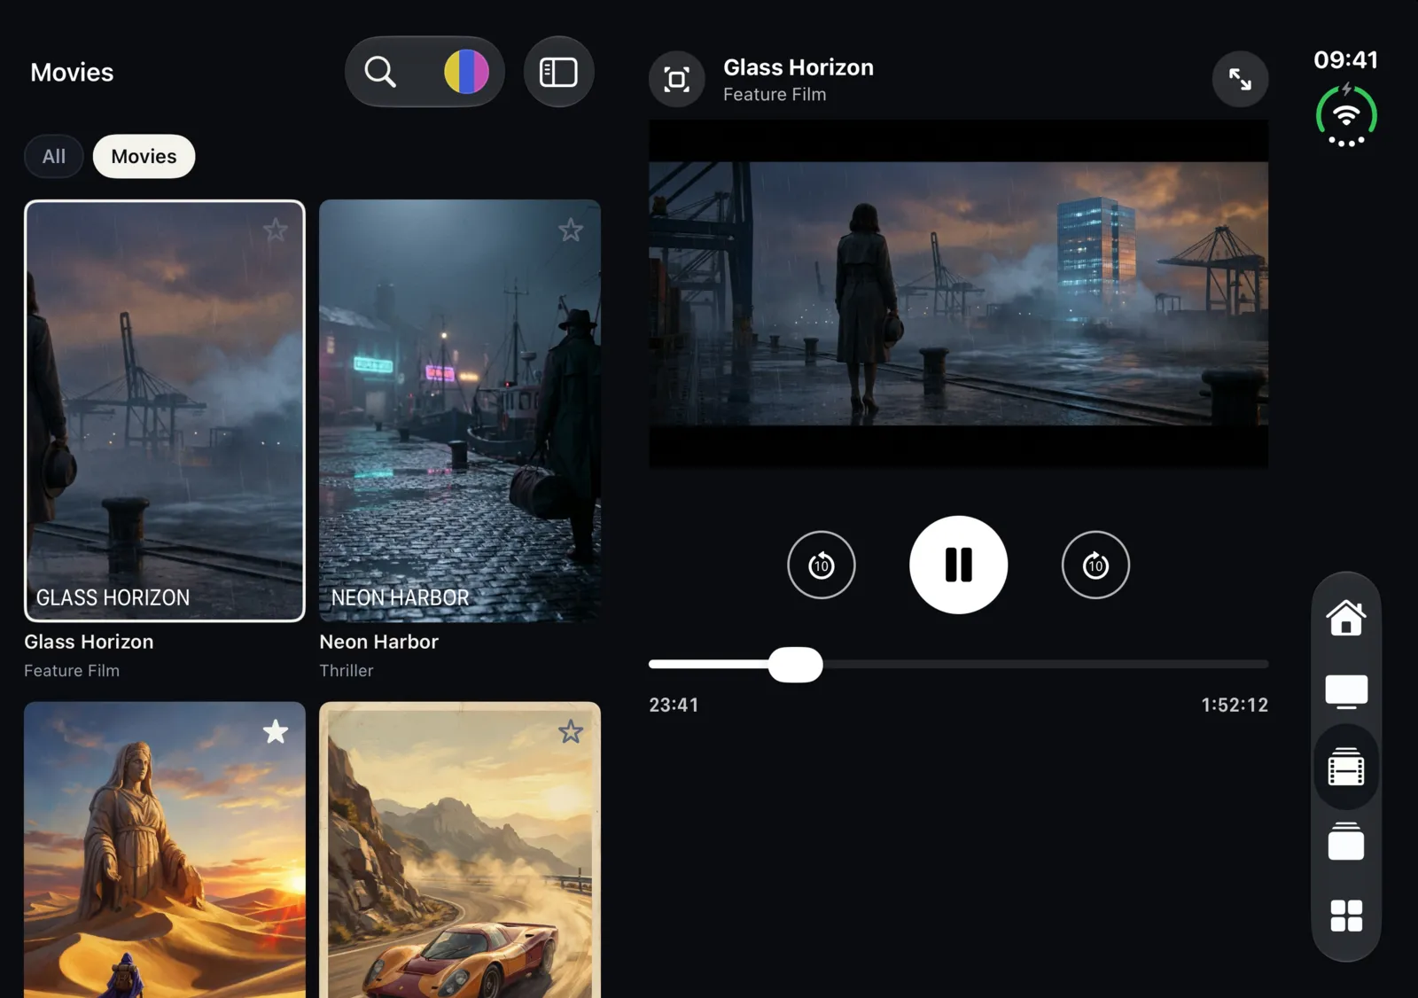Click the playback progress slider knob

[795, 664]
